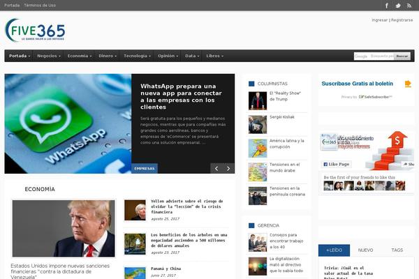
Task: Open the Portada dropdown in navigation bar
Action: tap(20, 56)
